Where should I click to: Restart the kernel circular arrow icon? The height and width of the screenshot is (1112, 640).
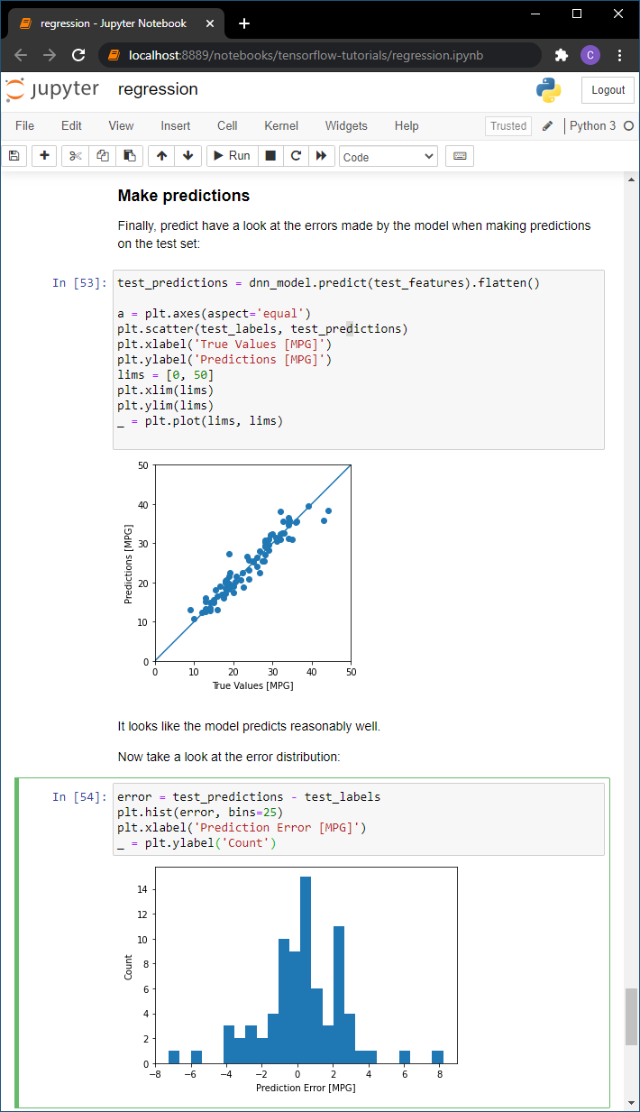(295, 156)
